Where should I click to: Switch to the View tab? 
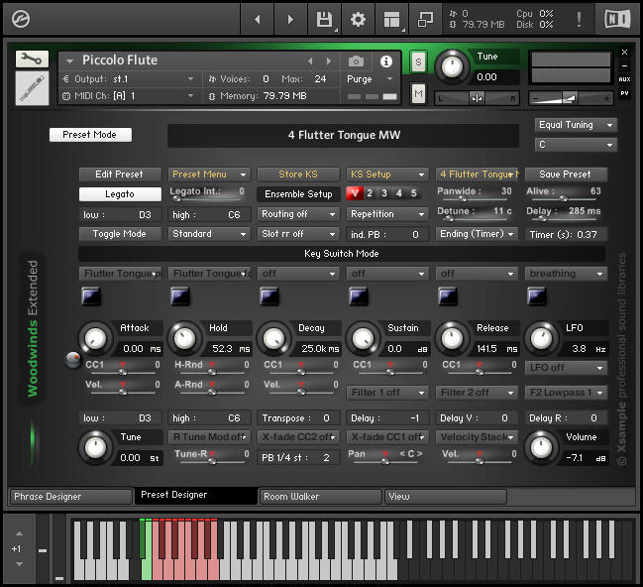coord(445,497)
